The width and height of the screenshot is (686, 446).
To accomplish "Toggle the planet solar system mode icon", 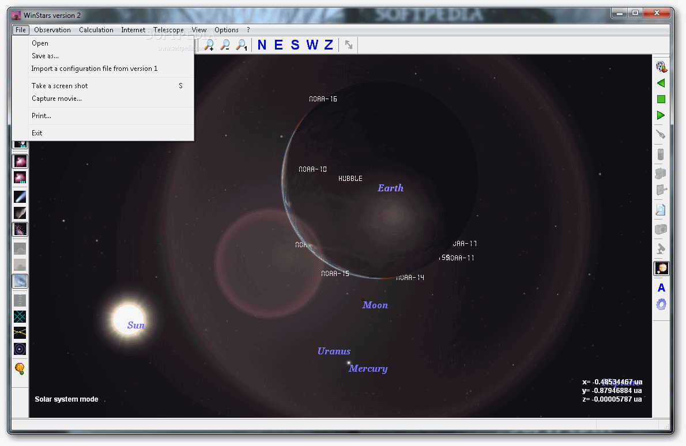I will pyautogui.click(x=661, y=268).
